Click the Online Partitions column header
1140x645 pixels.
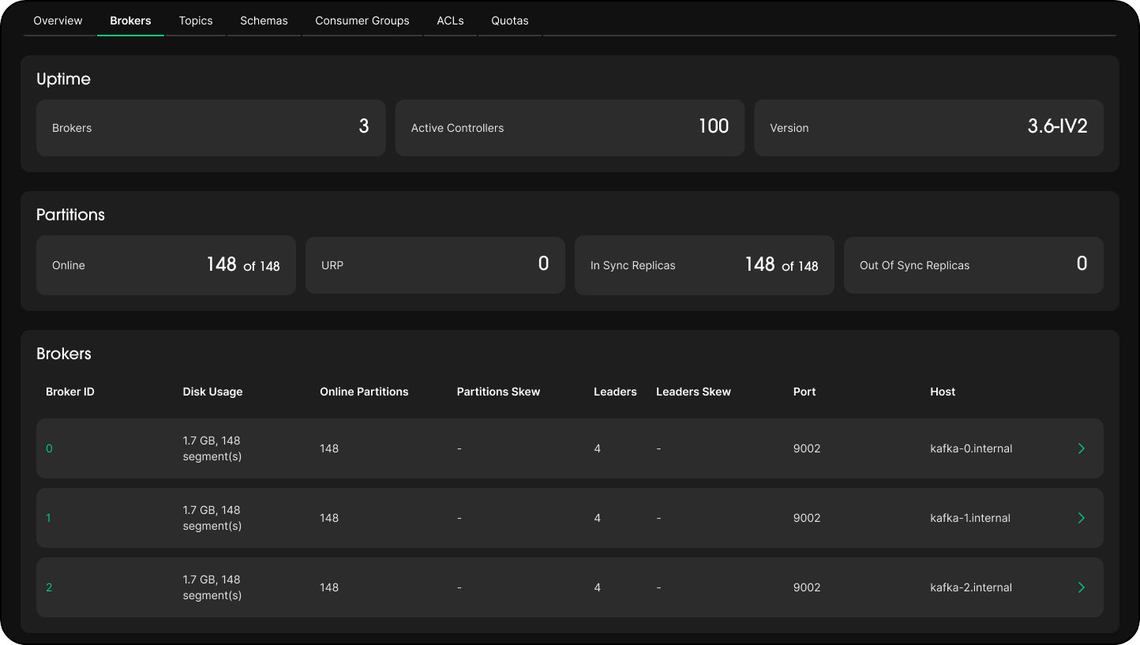coord(364,392)
